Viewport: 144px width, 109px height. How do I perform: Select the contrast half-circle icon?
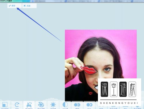(65, 105)
